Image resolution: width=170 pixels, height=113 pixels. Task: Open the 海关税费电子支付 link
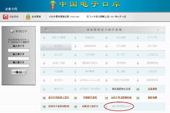click(121, 89)
